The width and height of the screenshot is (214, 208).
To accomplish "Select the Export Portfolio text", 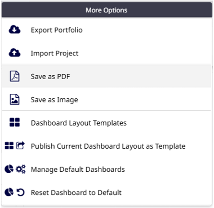I will [x=57, y=30].
